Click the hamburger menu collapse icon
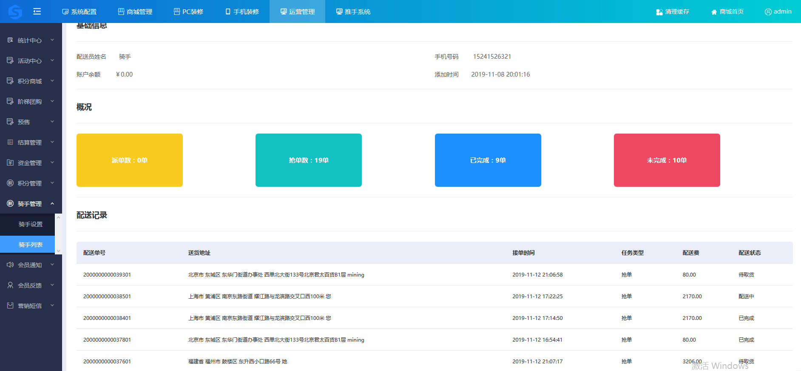801x371 pixels. click(37, 11)
